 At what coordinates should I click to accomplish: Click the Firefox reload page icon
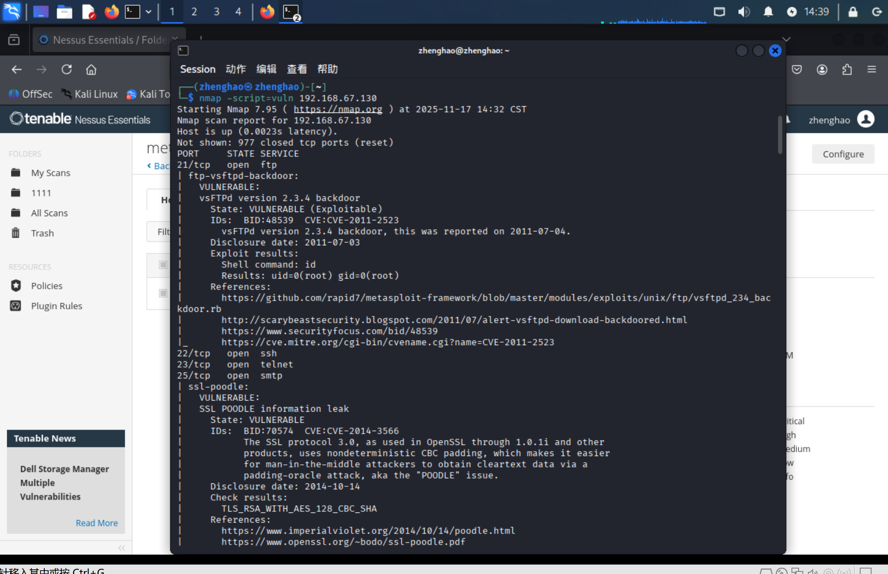pos(67,70)
